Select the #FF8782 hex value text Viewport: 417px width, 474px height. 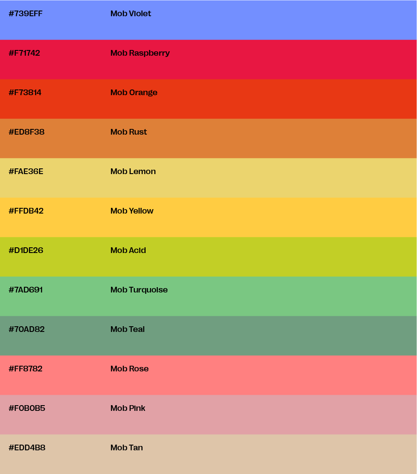coord(25,369)
